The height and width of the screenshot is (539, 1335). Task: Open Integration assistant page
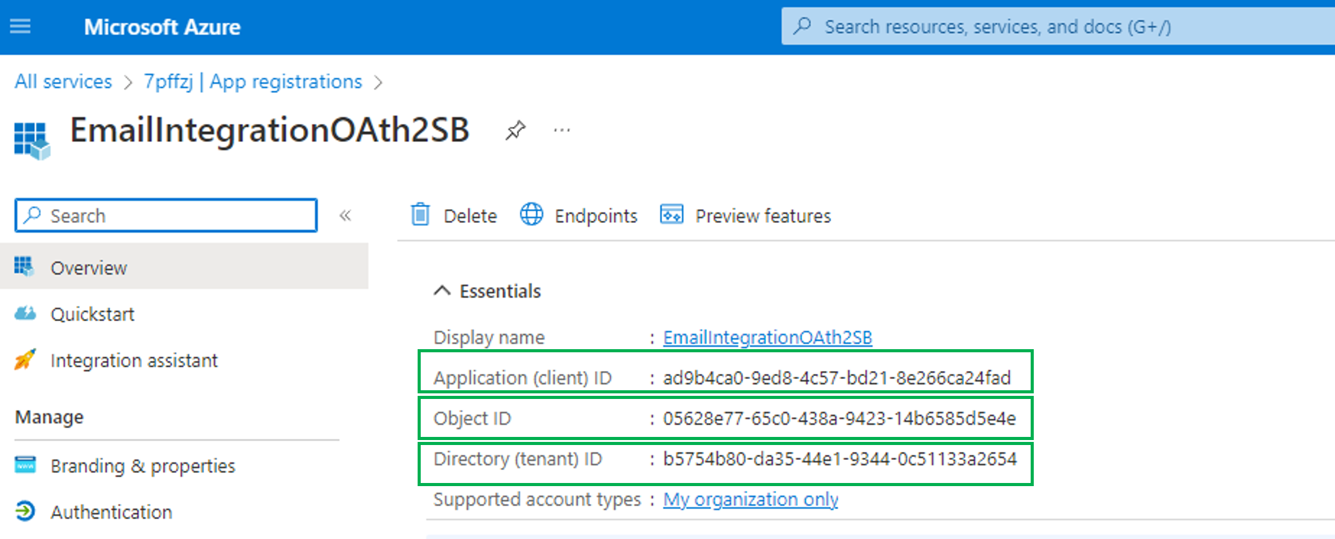[134, 360]
